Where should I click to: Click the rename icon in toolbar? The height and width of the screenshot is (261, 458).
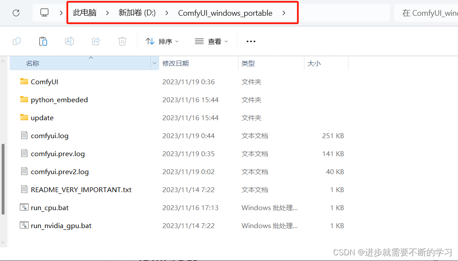coord(69,41)
